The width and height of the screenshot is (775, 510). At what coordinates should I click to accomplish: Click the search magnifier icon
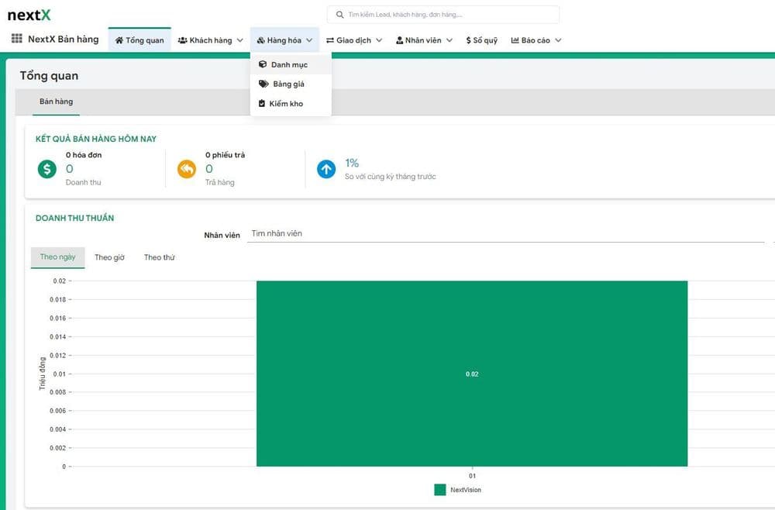pos(340,15)
